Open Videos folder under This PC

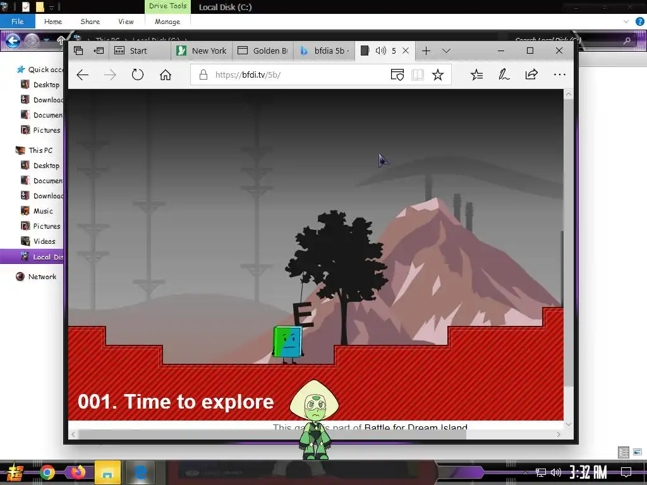(39, 241)
